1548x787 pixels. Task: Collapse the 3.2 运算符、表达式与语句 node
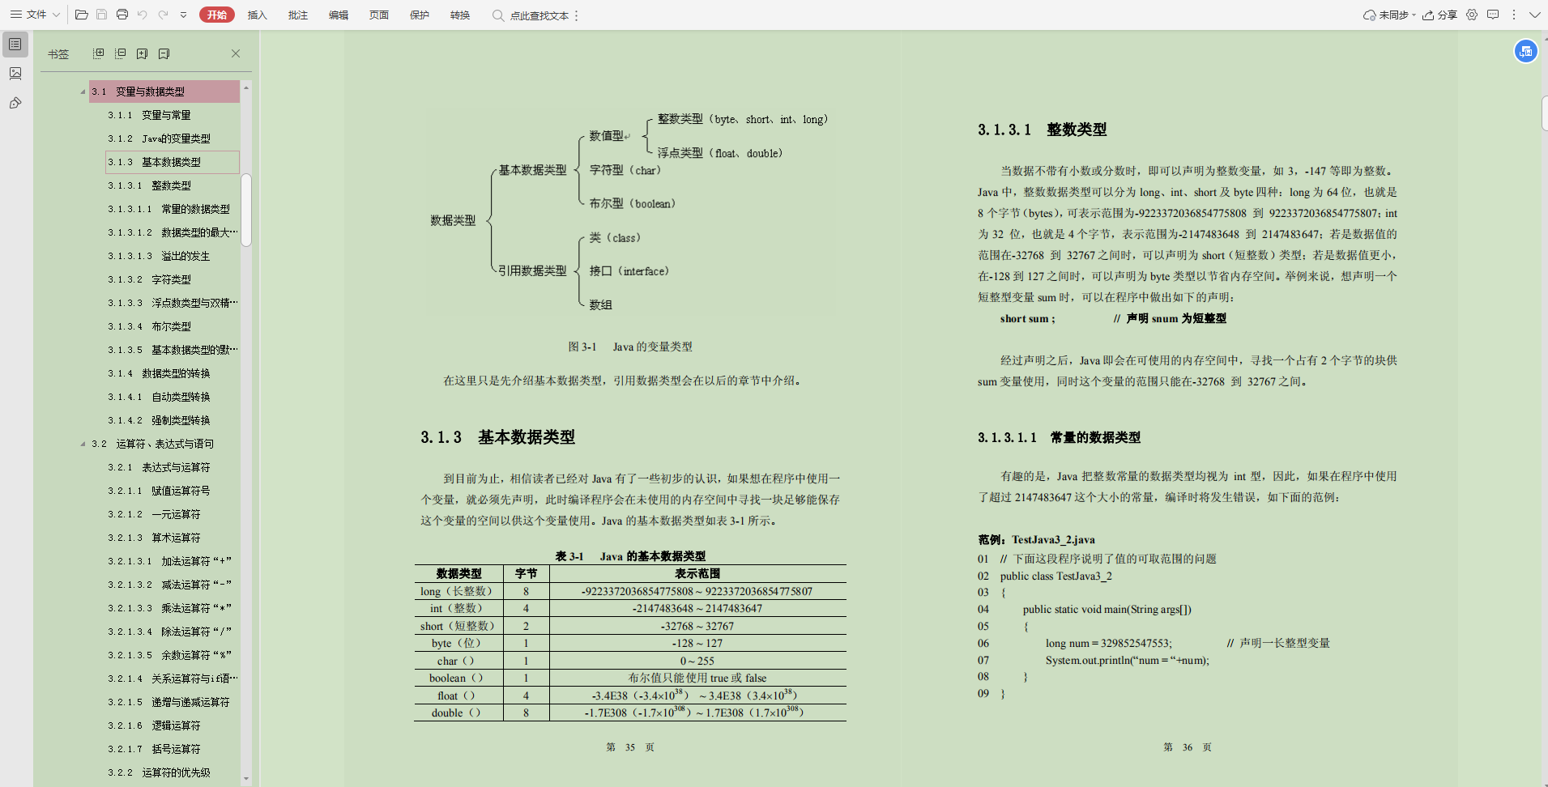tap(83, 444)
